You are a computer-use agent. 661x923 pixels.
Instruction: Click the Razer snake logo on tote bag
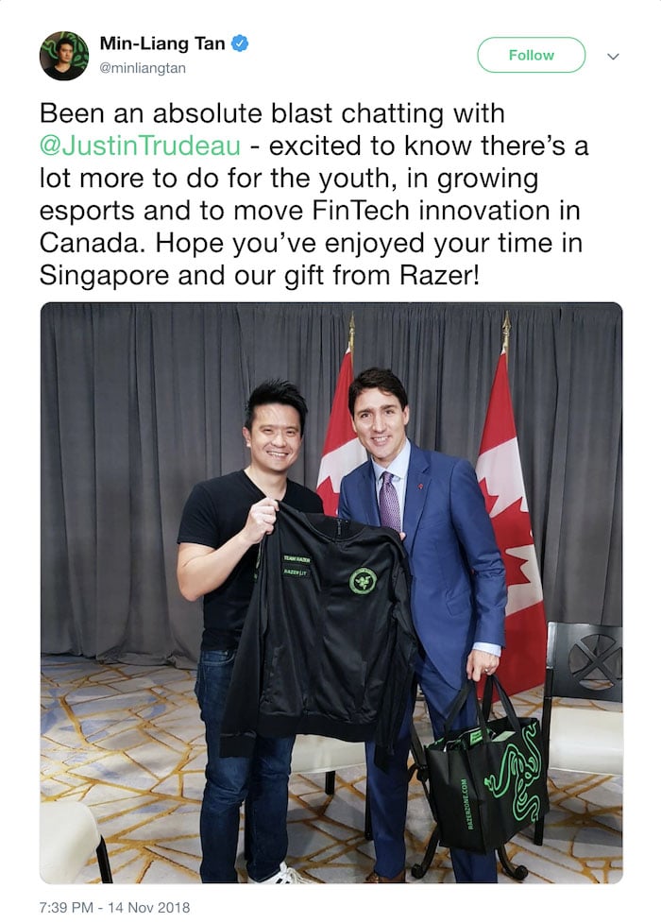[515, 774]
